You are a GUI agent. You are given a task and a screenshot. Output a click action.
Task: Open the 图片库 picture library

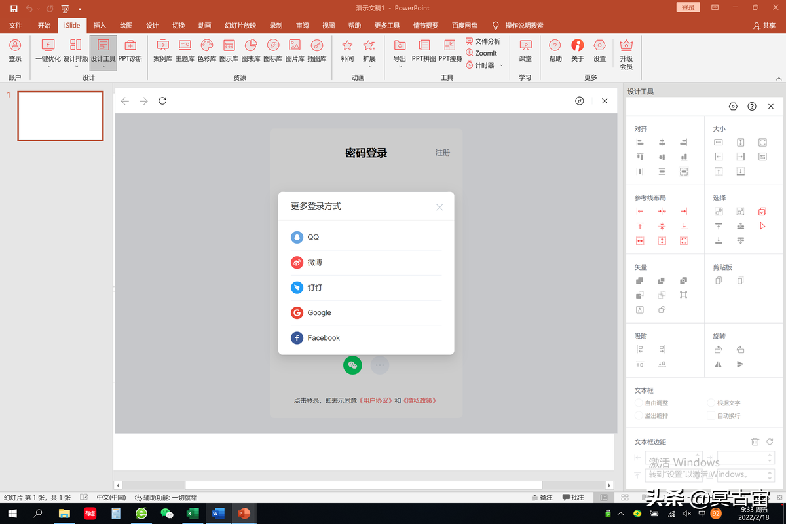(295, 50)
